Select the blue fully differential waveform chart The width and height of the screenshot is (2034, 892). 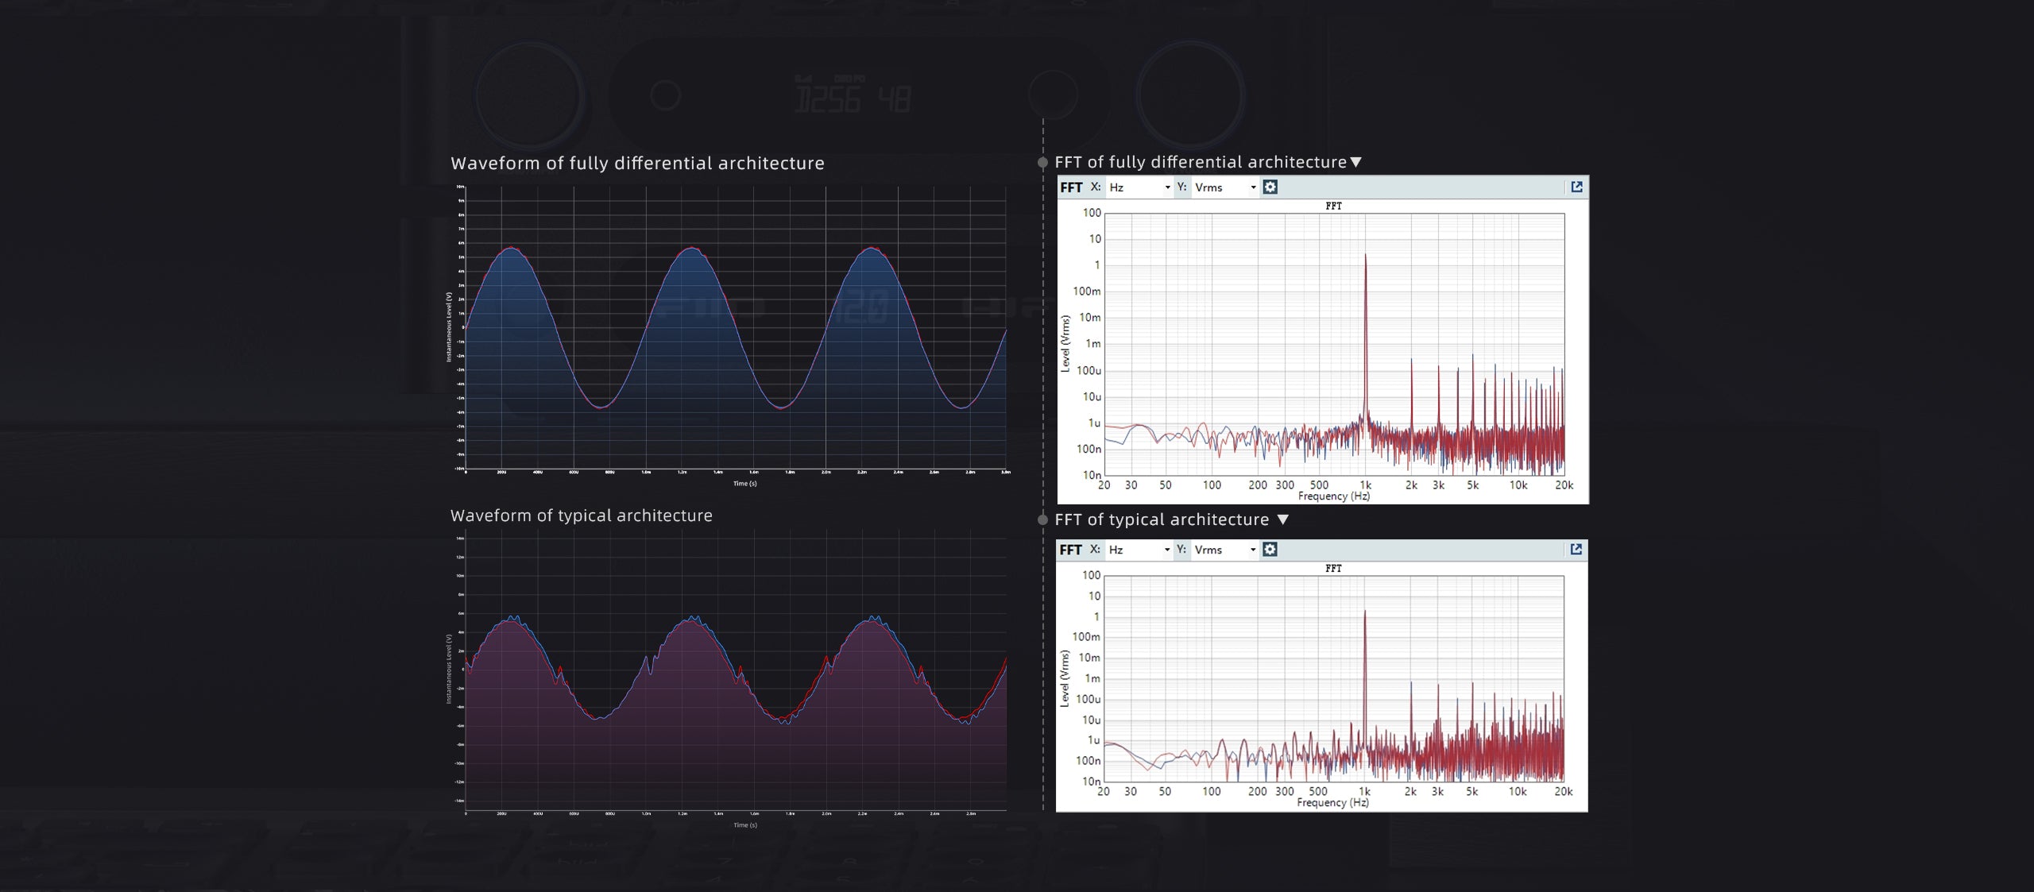(x=735, y=330)
